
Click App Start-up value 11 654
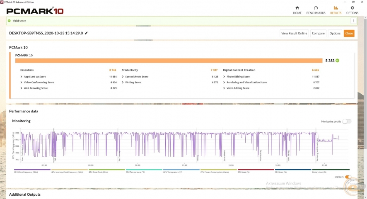point(113,77)
